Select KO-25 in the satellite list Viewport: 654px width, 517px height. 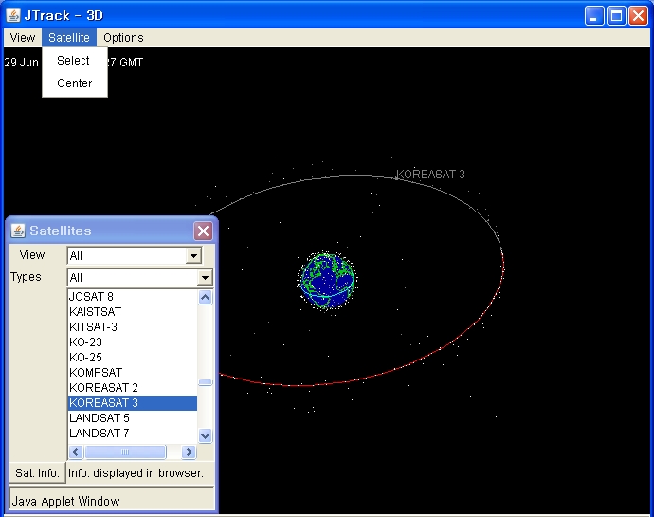pyautogui.click(x=133, y=357)
